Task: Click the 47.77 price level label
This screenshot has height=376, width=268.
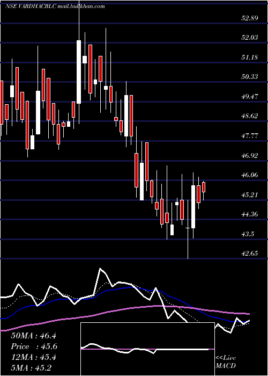Action: 249,136
